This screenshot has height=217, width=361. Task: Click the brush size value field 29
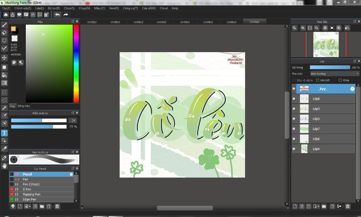click(73, 120)
